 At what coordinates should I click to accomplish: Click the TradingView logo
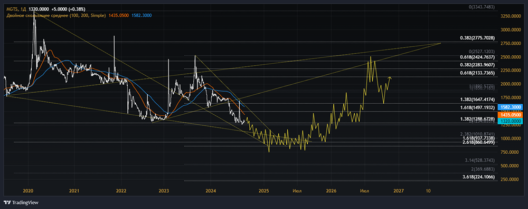pos(21,203)
